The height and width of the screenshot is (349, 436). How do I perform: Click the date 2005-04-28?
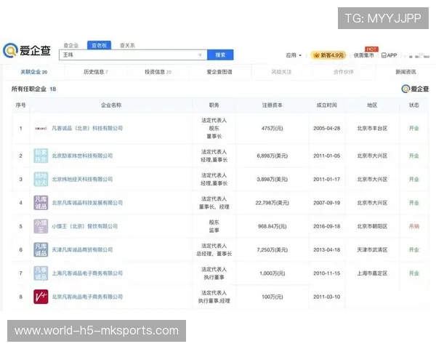[x=327, y=128]
